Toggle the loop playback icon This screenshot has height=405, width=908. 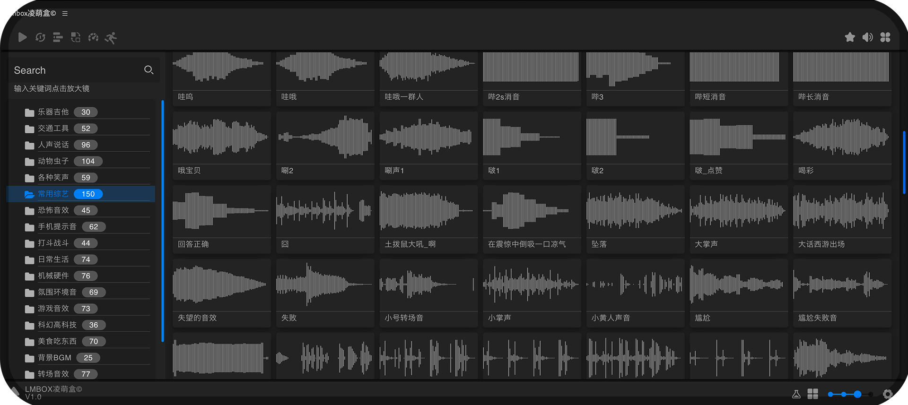coord(40,37)
